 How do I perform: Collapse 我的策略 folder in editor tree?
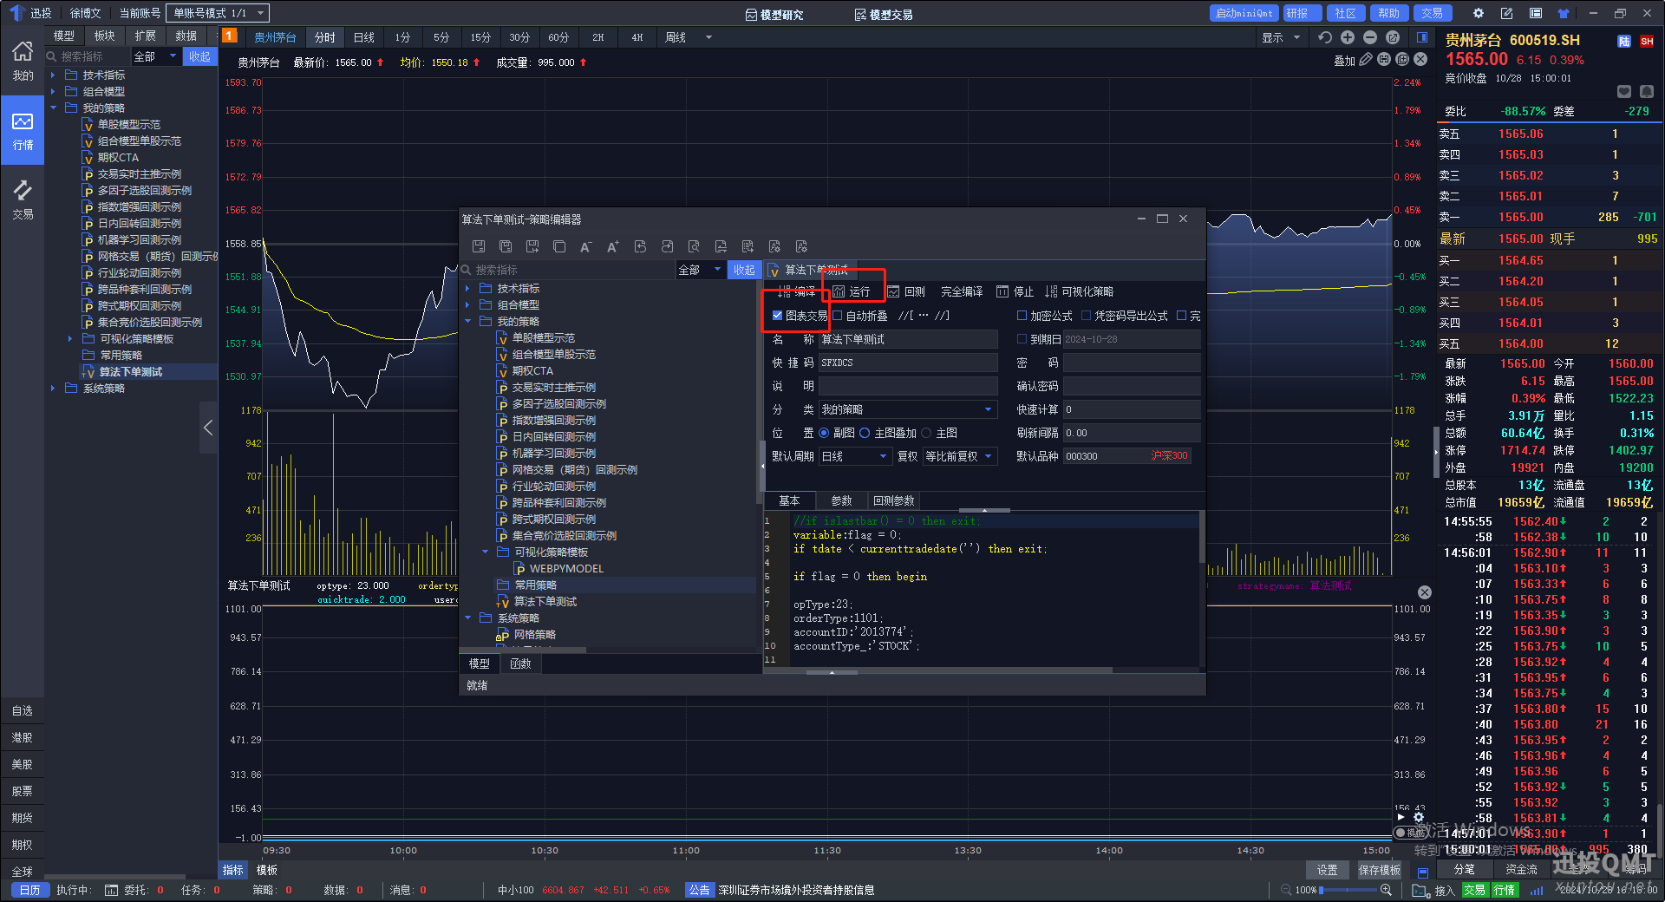coord(468,322)
